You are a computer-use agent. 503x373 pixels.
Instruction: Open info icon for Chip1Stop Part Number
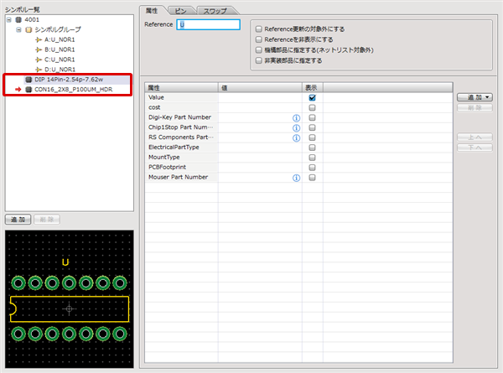click(297, 128)
